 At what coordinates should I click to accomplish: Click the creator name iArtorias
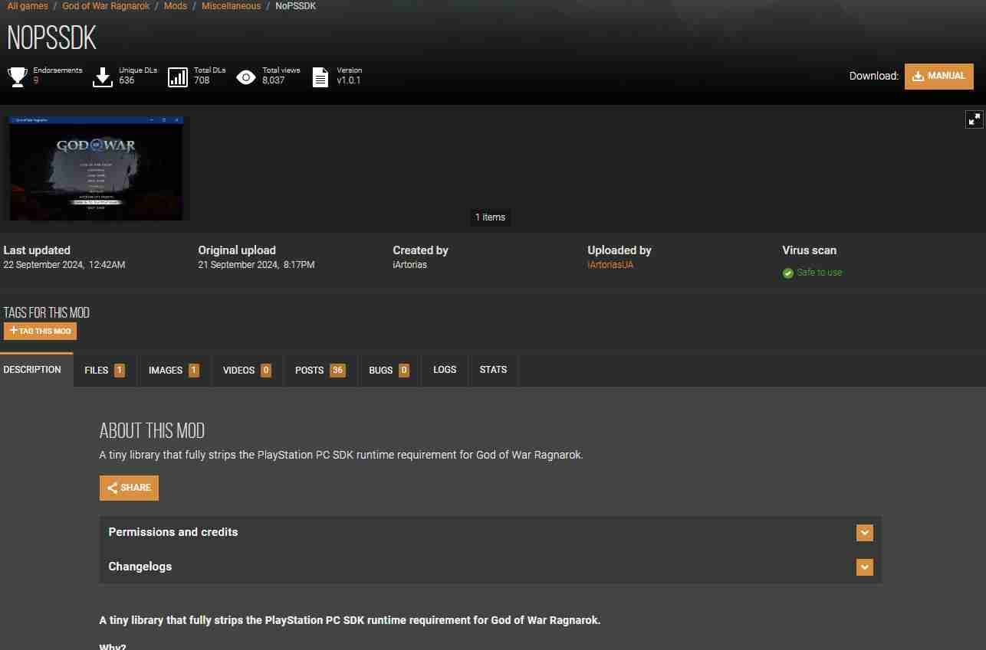409,265
